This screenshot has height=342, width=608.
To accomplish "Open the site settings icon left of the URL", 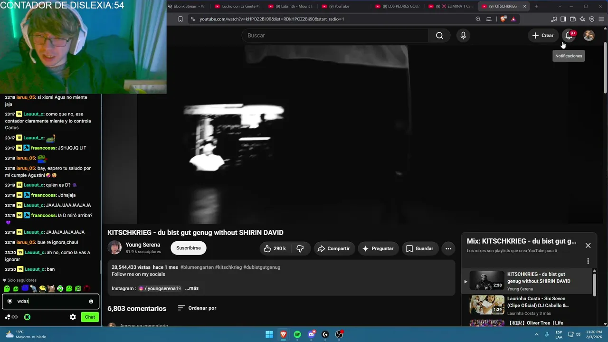I will click(x=192, y=19).
